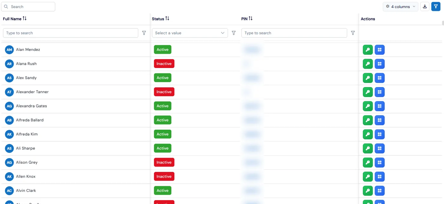Click the green key button for Ali Sharpe
This screenshot has height=204, width=444.
coord(368,148)
